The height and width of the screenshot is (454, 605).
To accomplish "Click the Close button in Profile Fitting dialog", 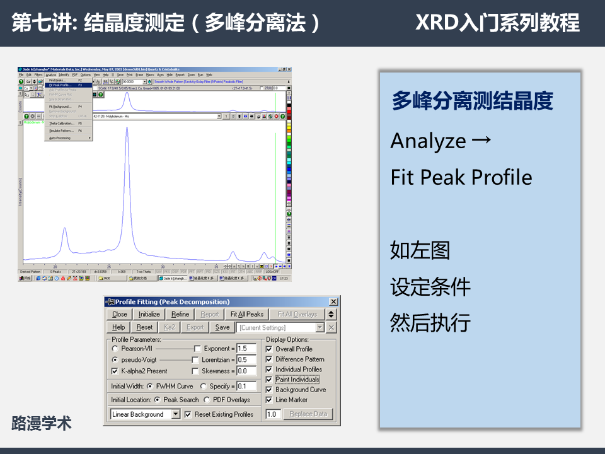I will [x=120, y=314].
